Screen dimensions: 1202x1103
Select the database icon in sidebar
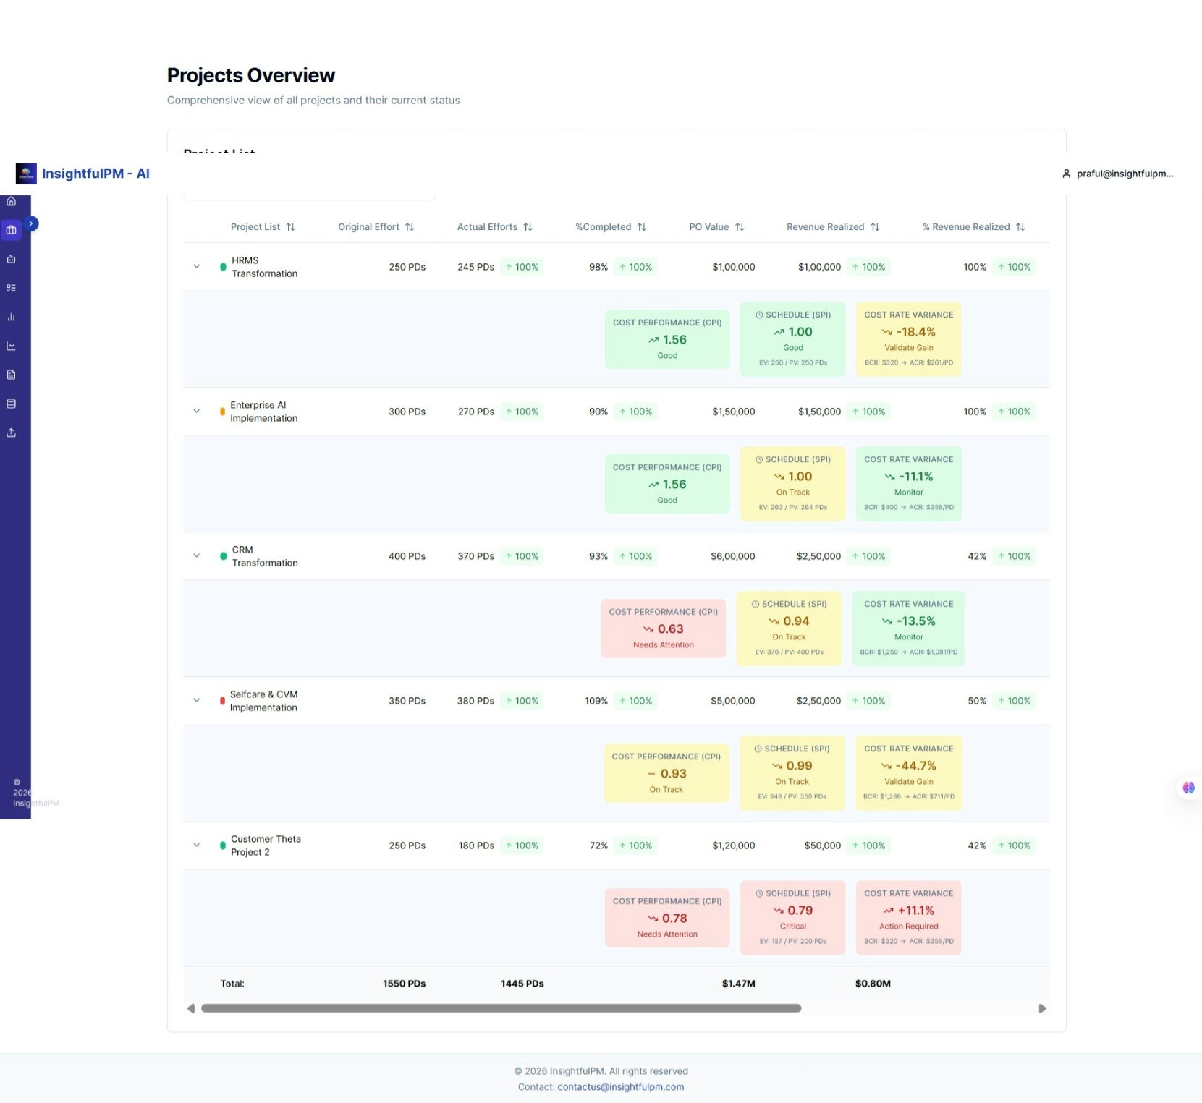point(12,404)
